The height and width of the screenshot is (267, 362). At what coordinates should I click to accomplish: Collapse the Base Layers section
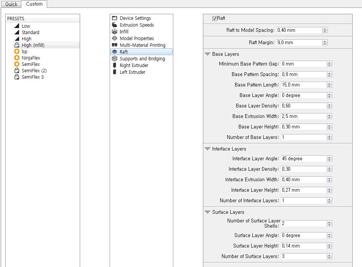coord(207,54)
